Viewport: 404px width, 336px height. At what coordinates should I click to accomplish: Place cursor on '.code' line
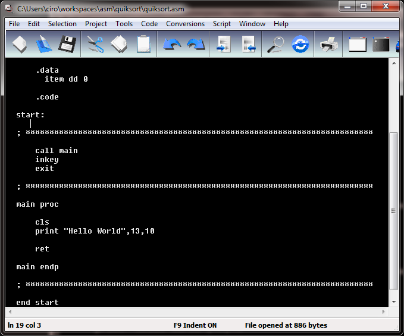tap(47, 97)
